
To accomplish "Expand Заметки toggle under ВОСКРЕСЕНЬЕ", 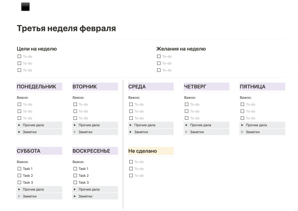I will click(x=75, y=196).
